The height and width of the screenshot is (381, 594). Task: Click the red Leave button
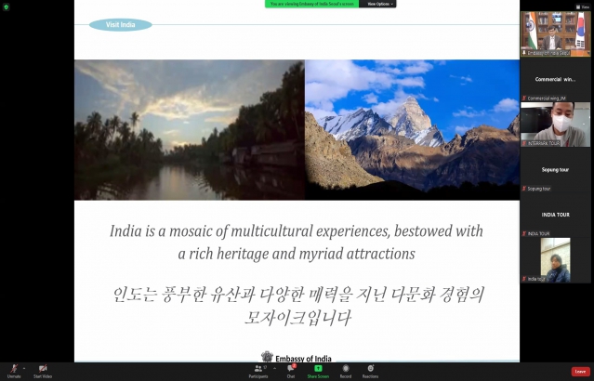coord(580,371)
